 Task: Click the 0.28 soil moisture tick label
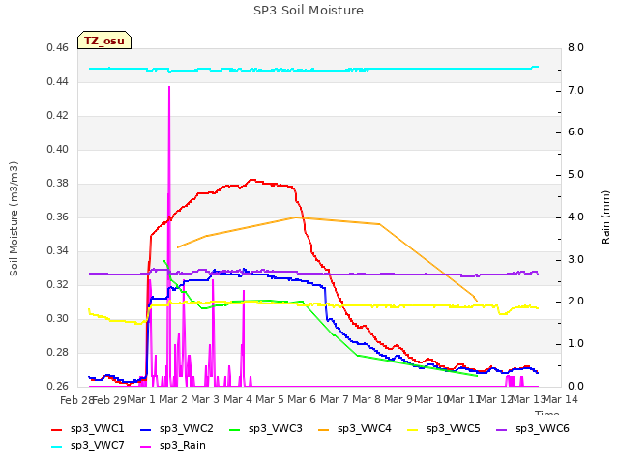[58, 352]
